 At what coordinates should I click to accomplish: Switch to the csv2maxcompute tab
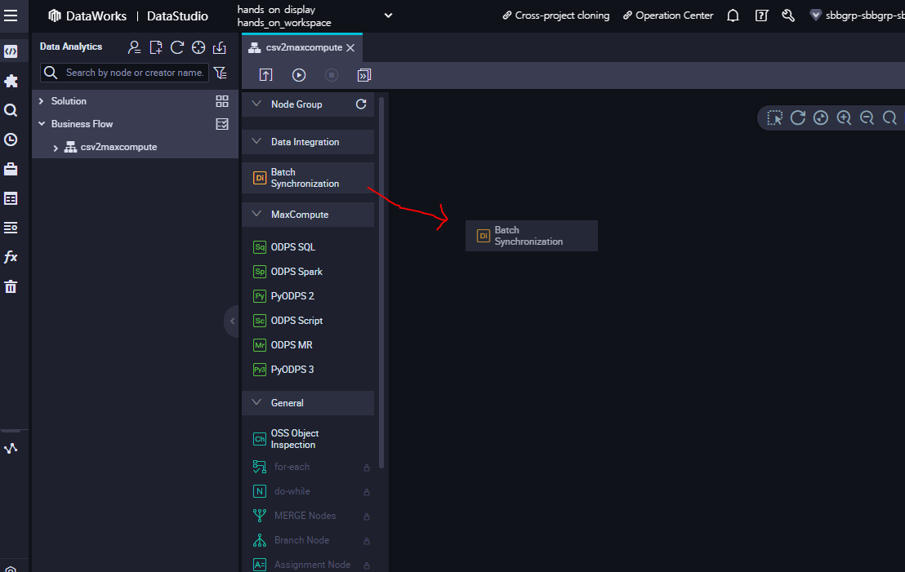tap(304, 47)
